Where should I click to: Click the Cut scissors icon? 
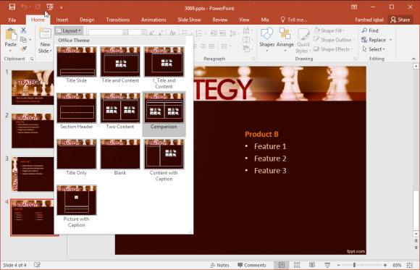(x=24, y=30)
